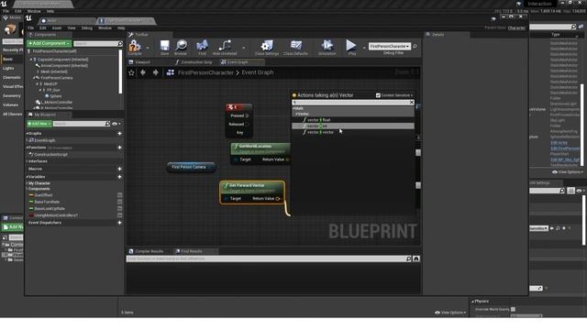Collapse the Variables section
The height and width of the screenshot is (330, 587).
click(x=28, y=177)
